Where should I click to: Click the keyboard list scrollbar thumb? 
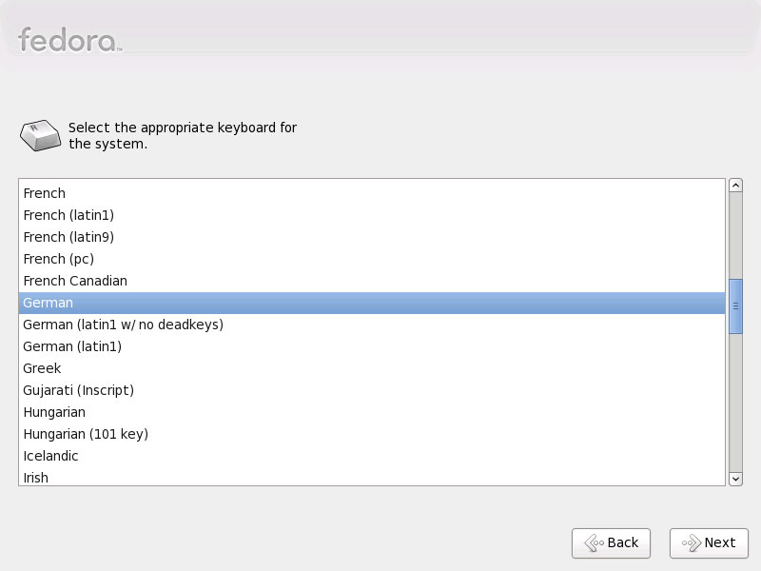[735, 306]
